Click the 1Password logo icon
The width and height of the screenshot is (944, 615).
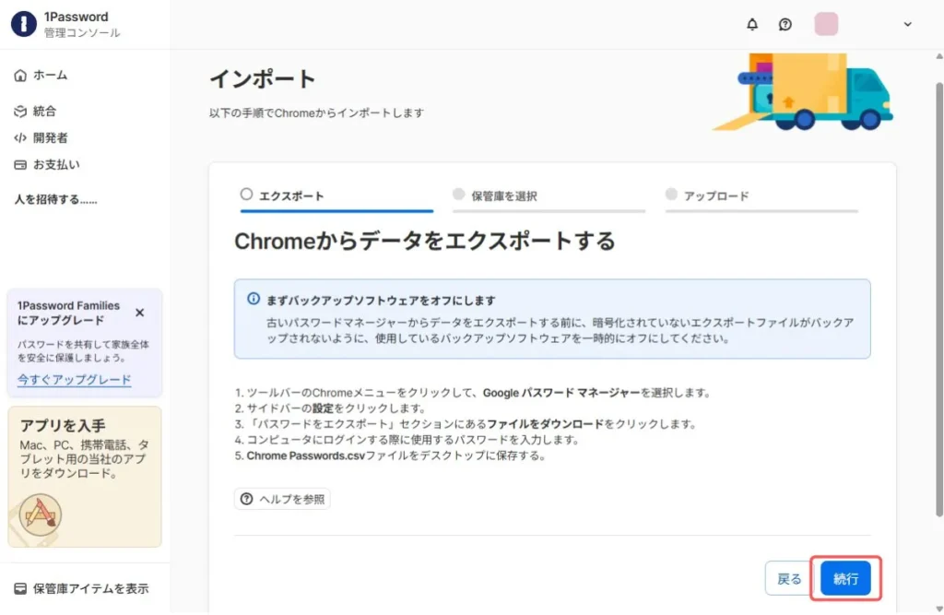pyautogui.click(x=24, y=24)
